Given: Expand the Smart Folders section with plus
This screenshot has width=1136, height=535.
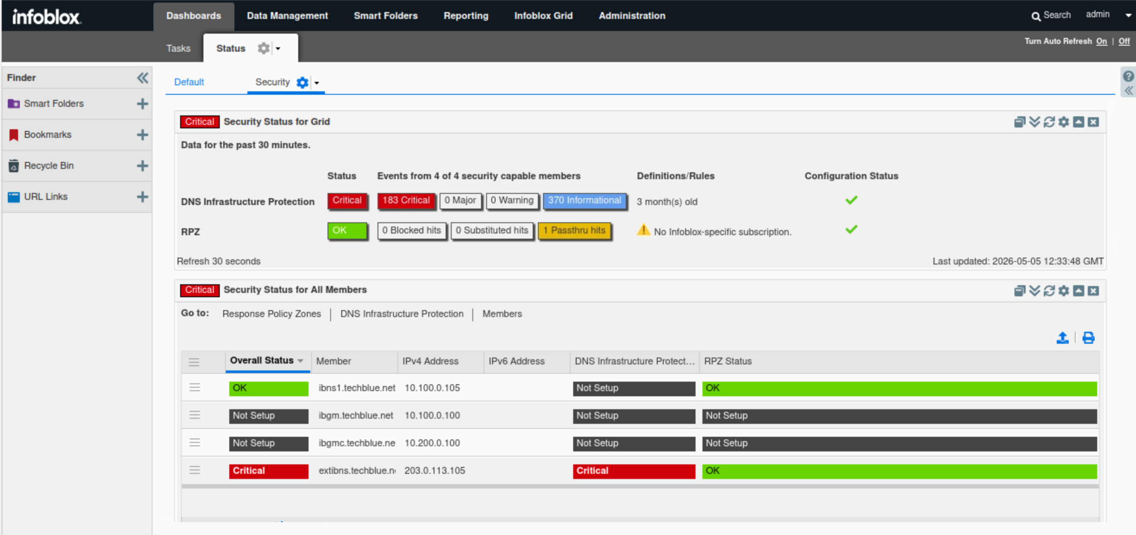Looking at the screenshot, I should [x=142, y=104].
